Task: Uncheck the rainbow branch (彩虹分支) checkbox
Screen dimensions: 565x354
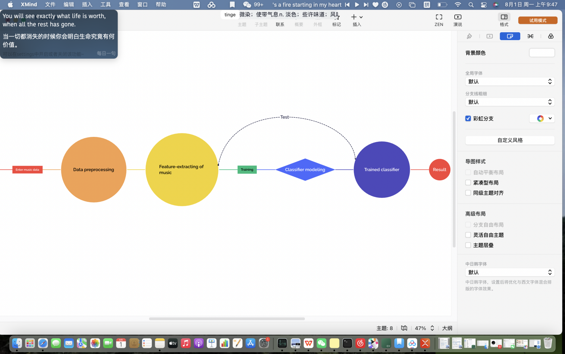Action: click(x=468, y=118)
